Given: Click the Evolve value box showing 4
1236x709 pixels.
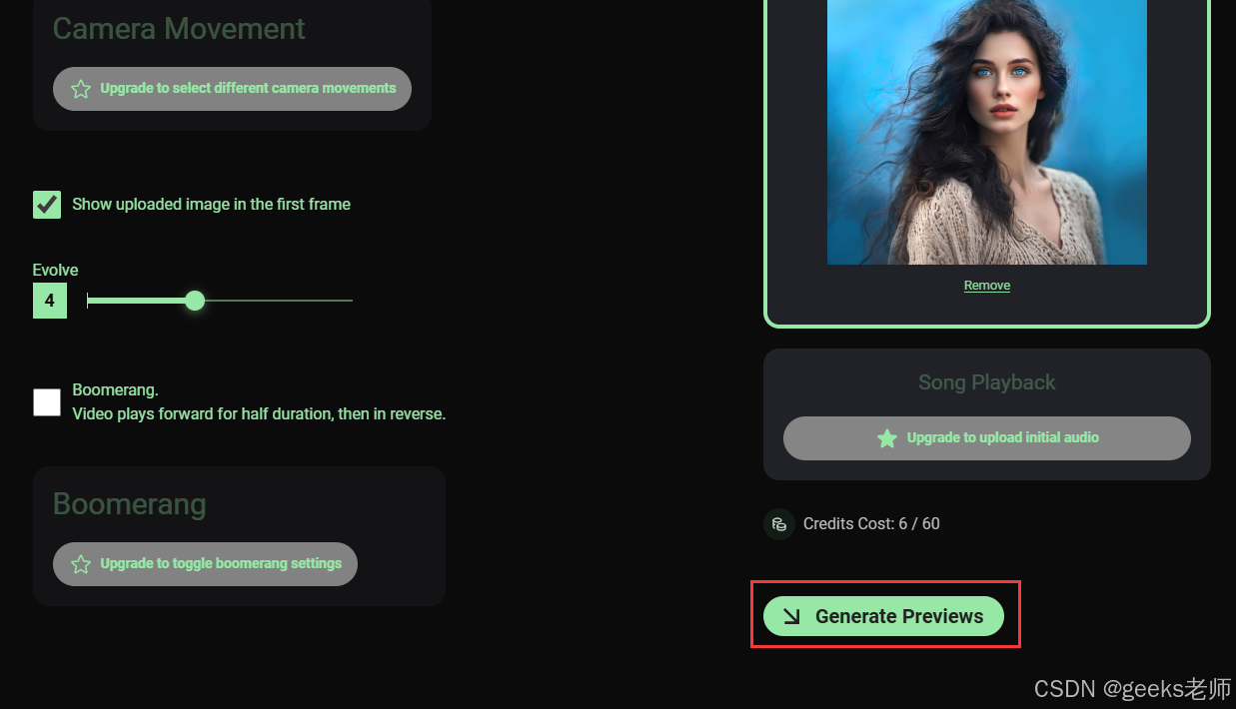Looking at the screenshot, I should click(50, 301).
